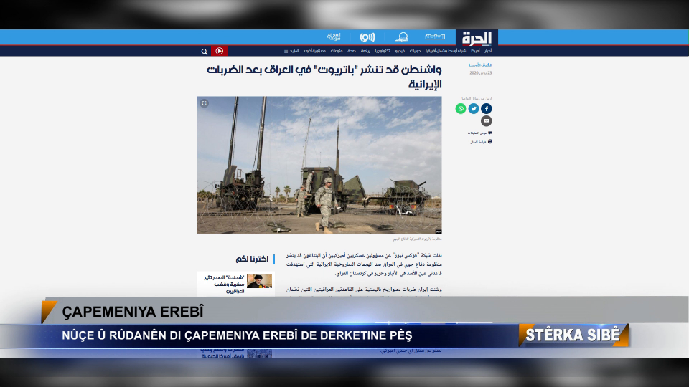The image size is (689, 387).
Task: Open the Sadr sarcasm recommended headline
Action: coord(224,284)
